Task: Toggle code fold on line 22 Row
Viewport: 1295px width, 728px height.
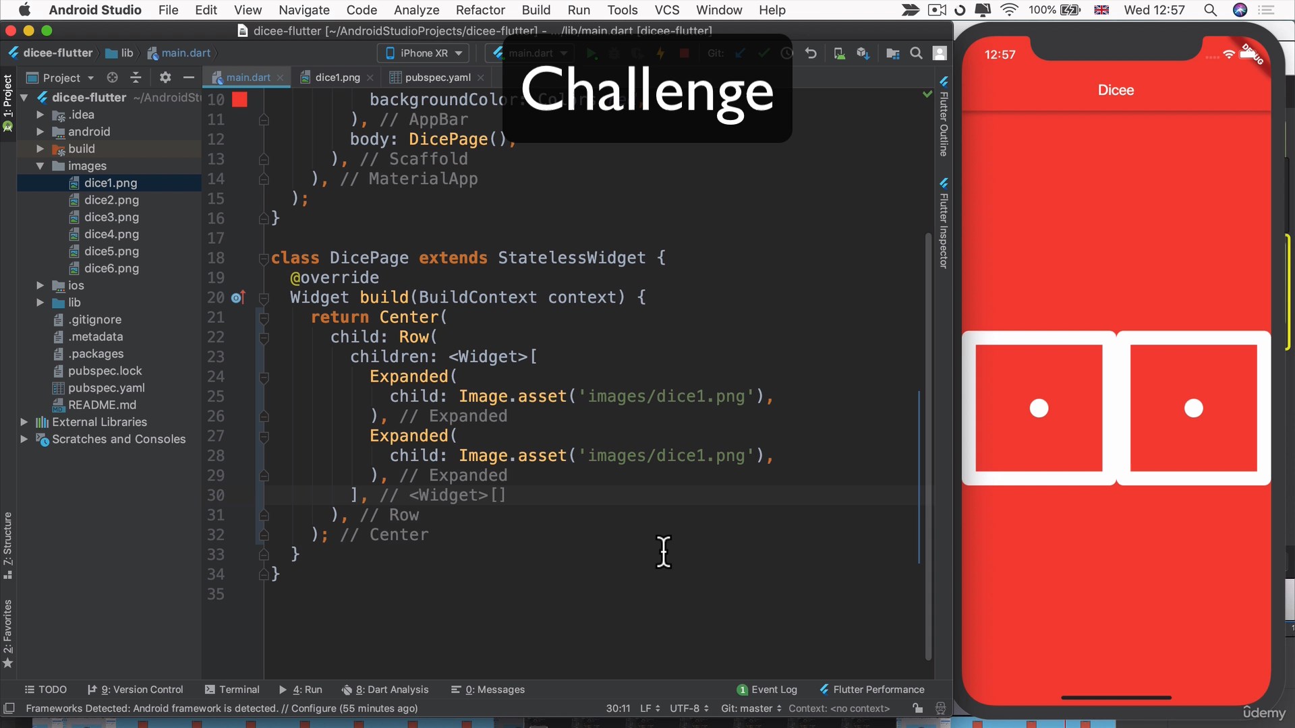Action: click(x=264, y=337)
